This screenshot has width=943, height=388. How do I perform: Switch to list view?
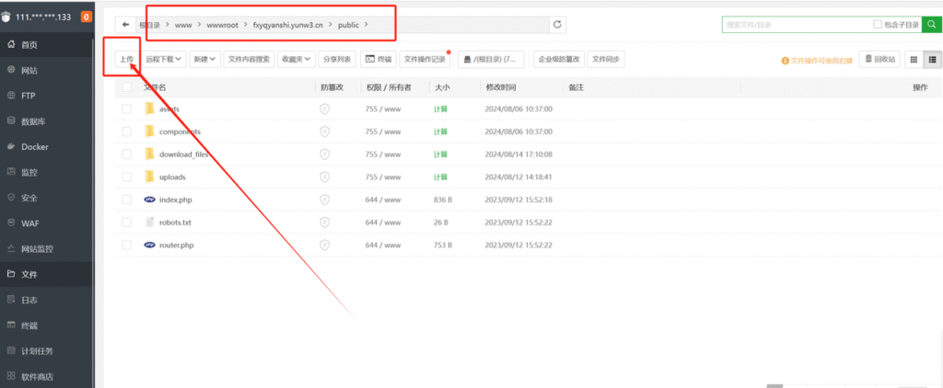tap(932, 59)
